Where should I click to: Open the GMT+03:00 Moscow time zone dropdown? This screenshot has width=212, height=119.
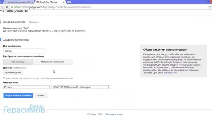pos(82,87)
